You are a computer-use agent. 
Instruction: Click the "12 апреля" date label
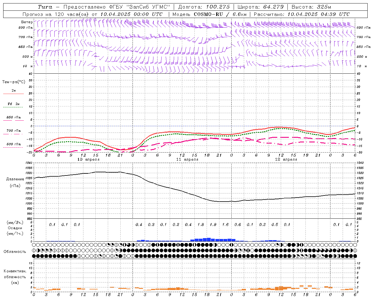[x=286, y=159]
